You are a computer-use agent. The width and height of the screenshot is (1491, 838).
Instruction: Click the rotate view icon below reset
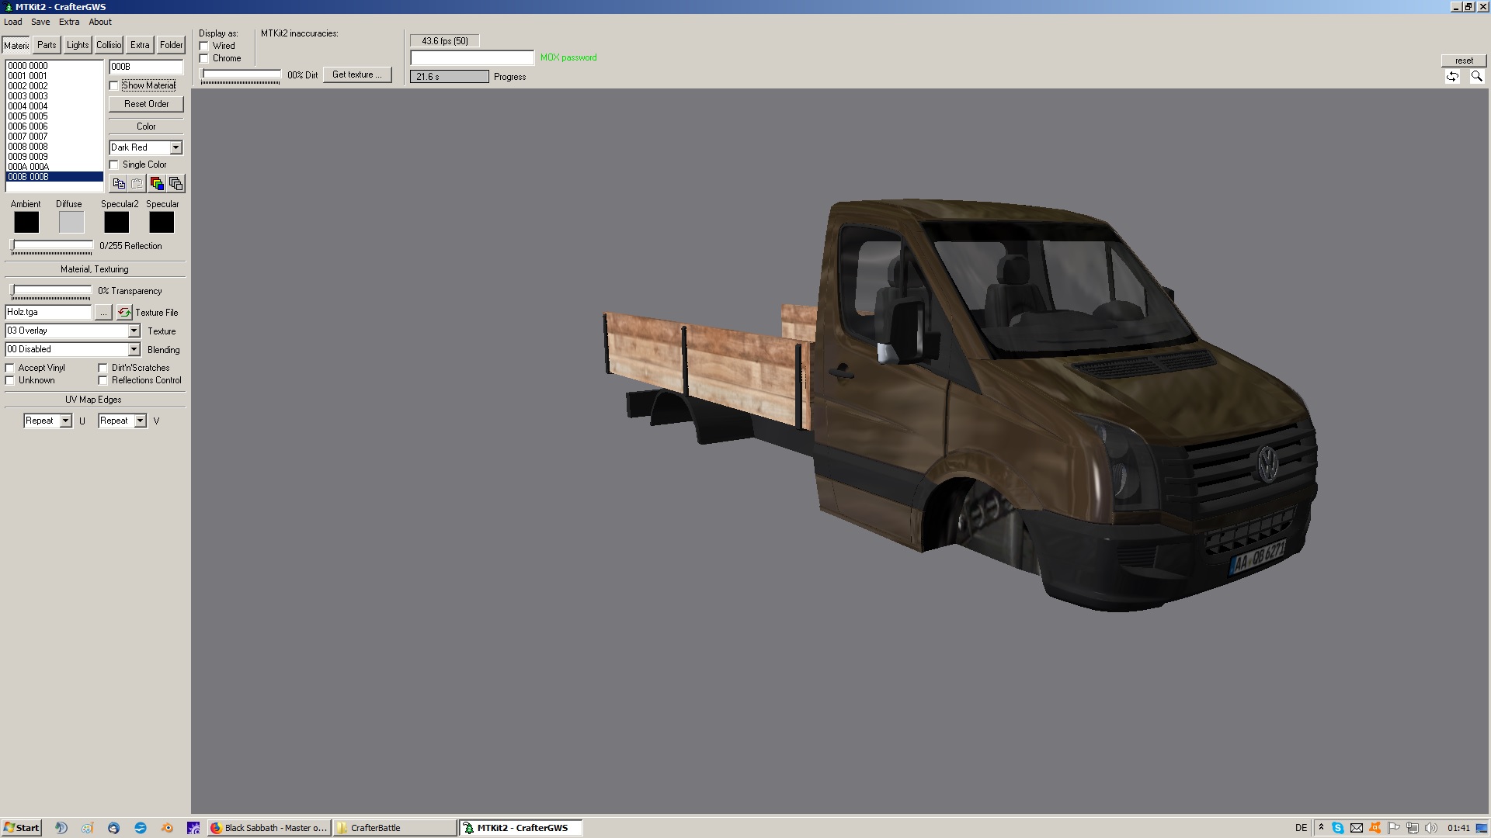point(1452,76)
